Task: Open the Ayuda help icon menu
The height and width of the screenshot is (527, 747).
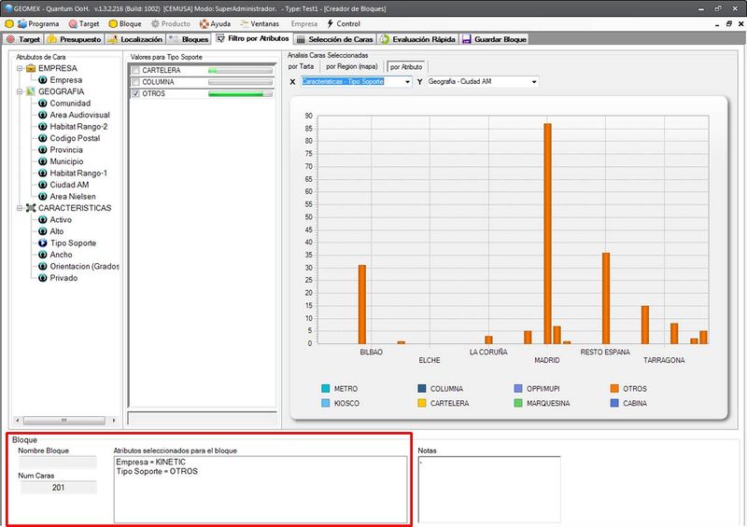Action: pyautogui.click(x=204, y=23)
